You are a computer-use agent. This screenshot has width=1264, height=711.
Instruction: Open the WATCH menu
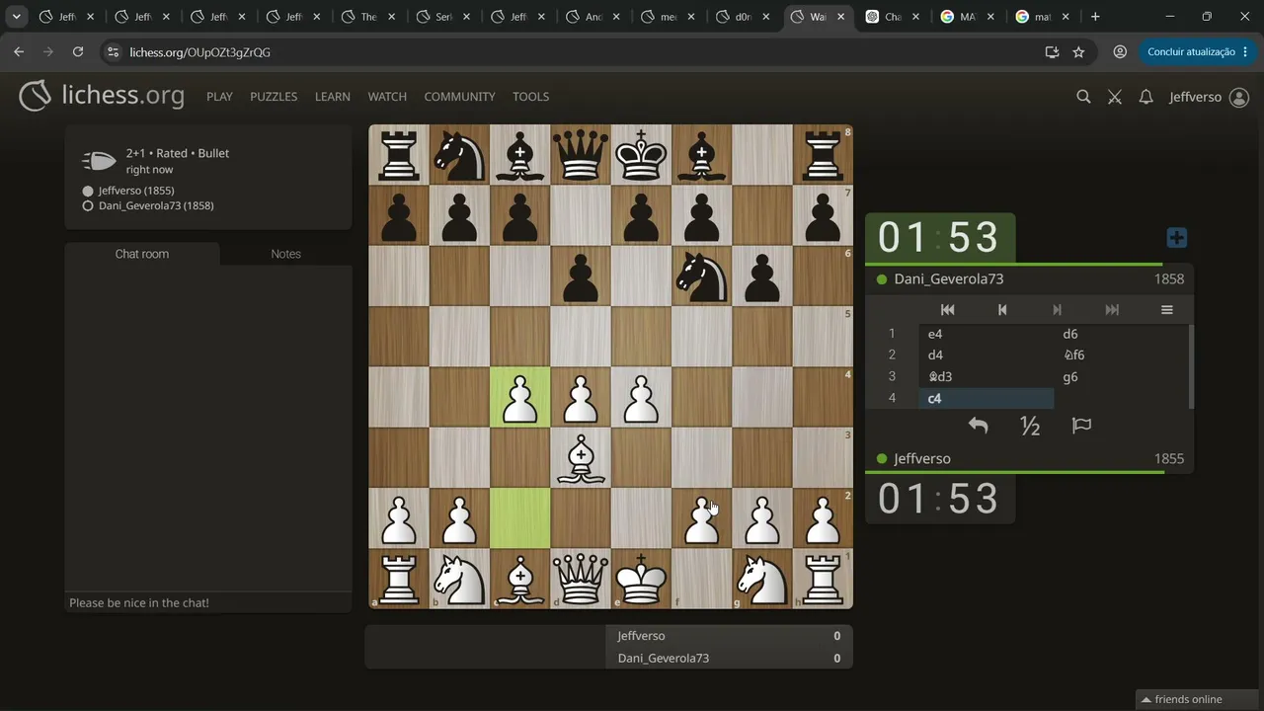point(387,97)
